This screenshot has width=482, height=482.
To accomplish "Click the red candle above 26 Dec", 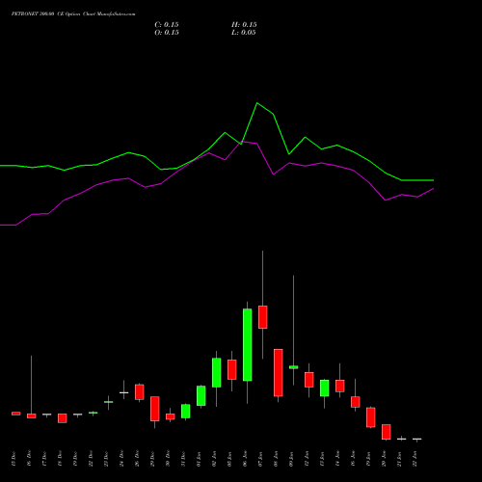I will (x=140, y=392).
